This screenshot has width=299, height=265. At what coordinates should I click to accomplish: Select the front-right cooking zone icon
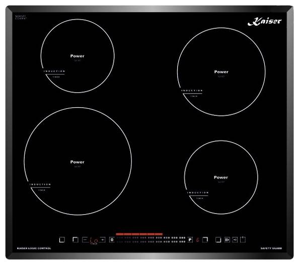coord(218,240)
